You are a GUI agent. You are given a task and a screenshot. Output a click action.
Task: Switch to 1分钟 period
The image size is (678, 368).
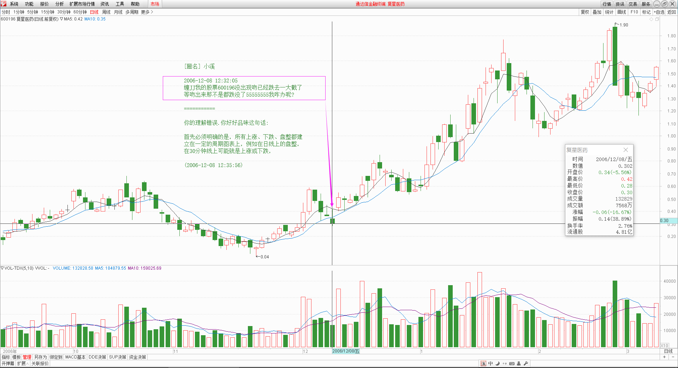tap(19, 12)
